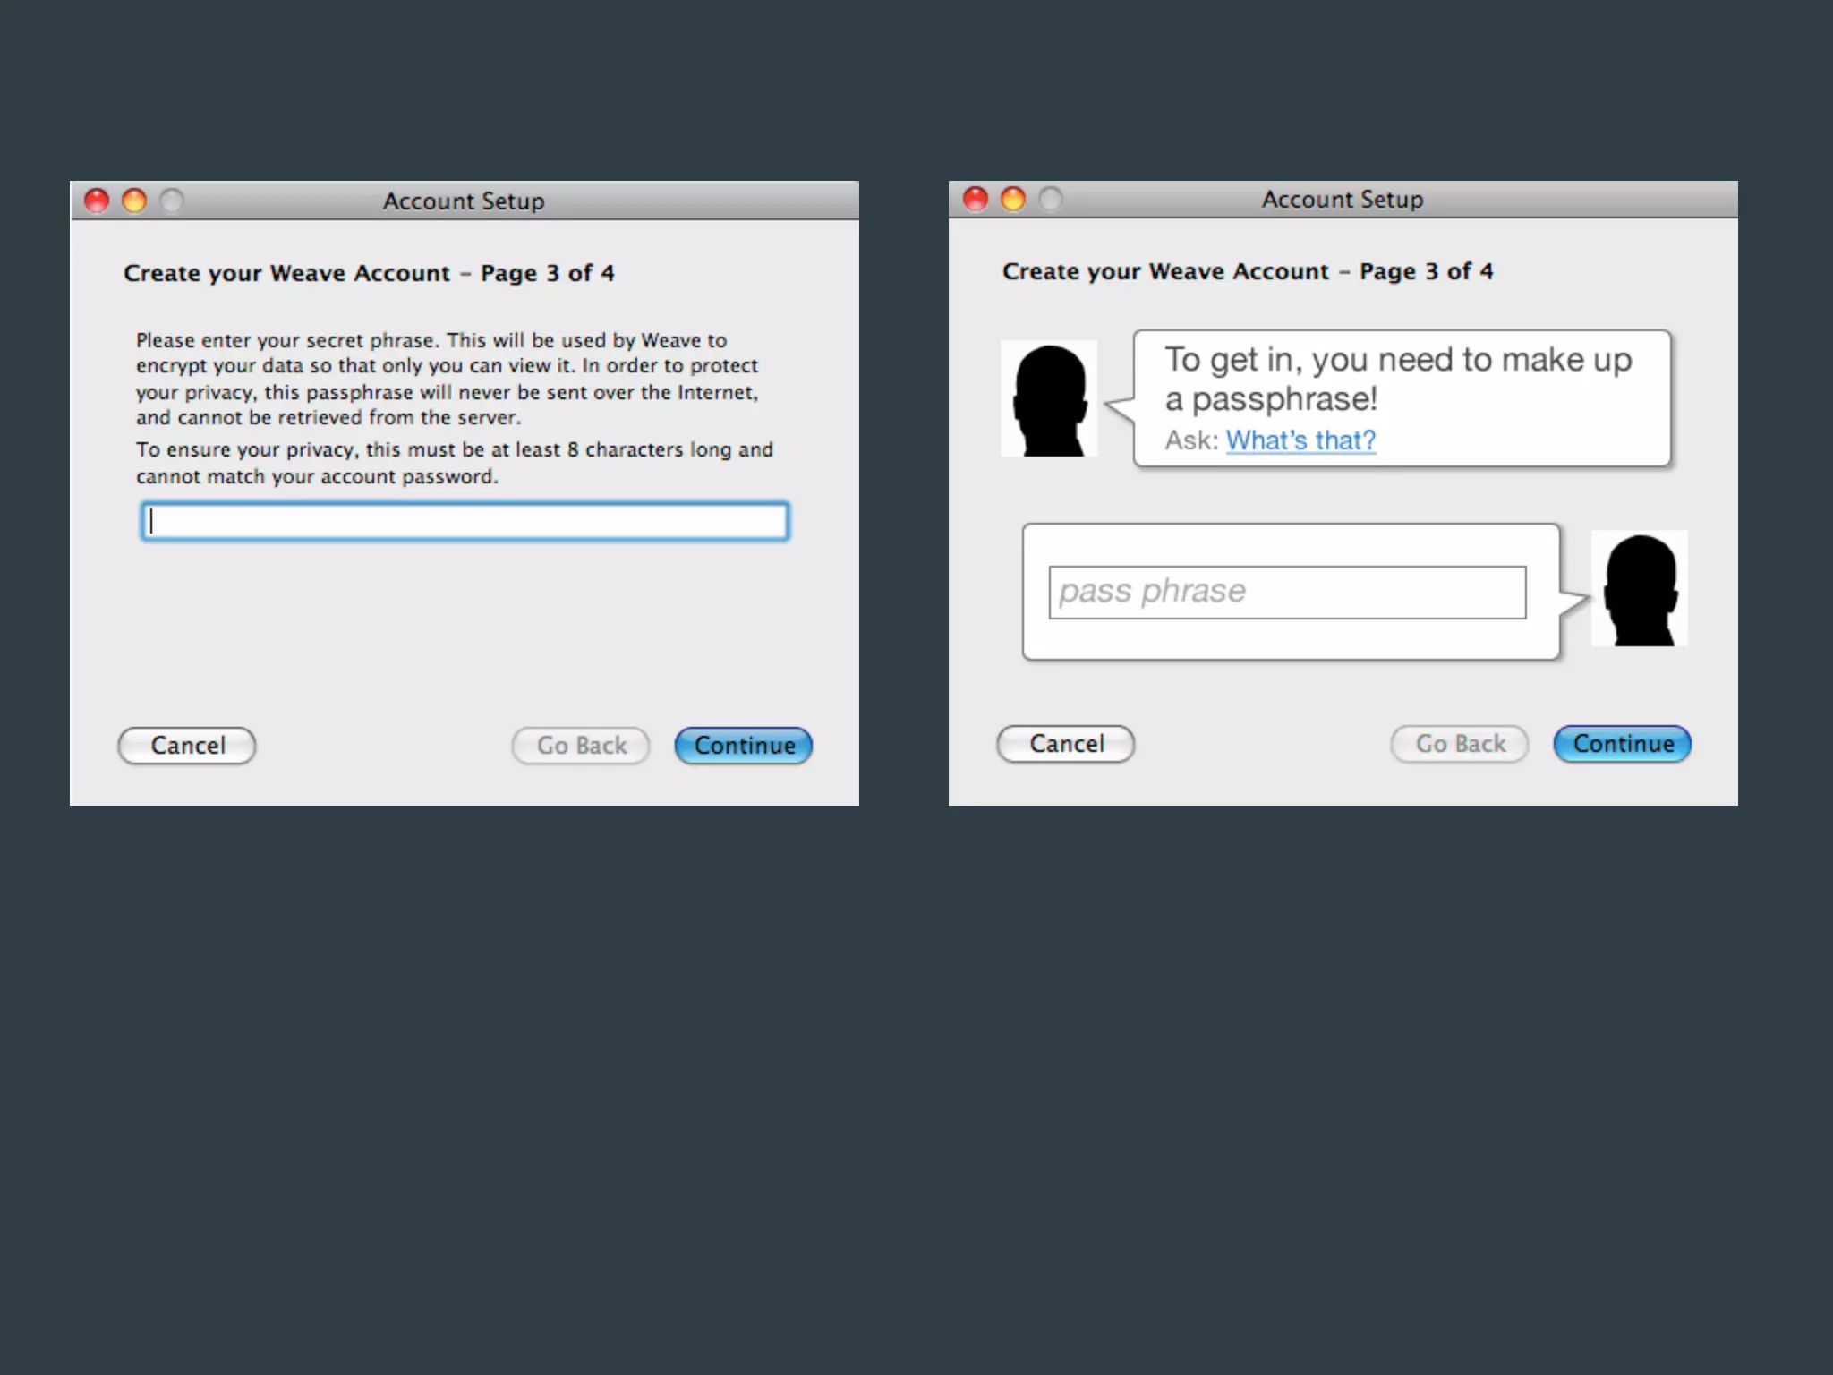Click the top silhouette avatar in right dialog

(1049, 398)
